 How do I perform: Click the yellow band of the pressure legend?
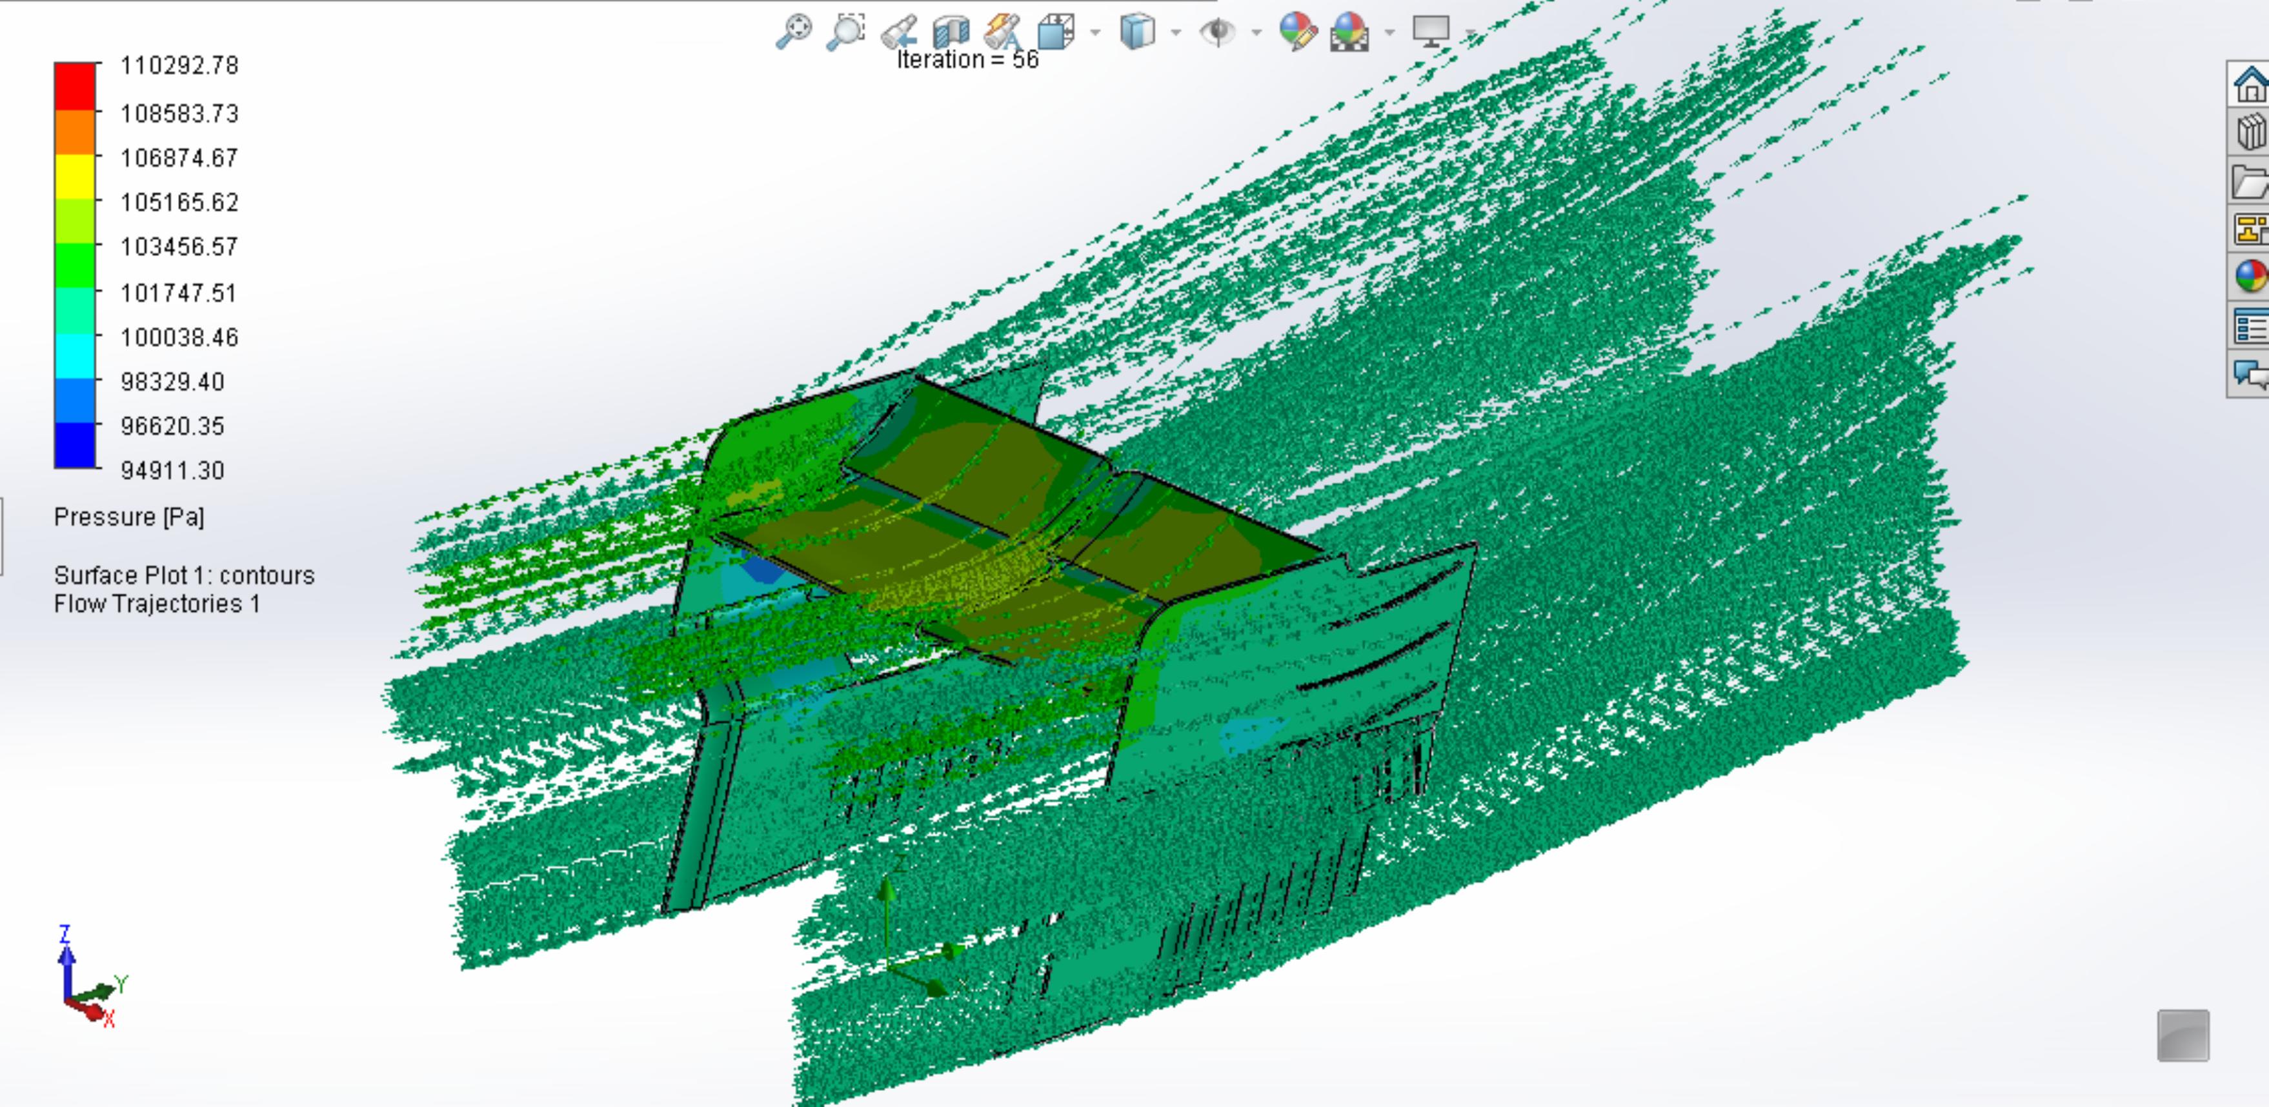tap(75, 177)
